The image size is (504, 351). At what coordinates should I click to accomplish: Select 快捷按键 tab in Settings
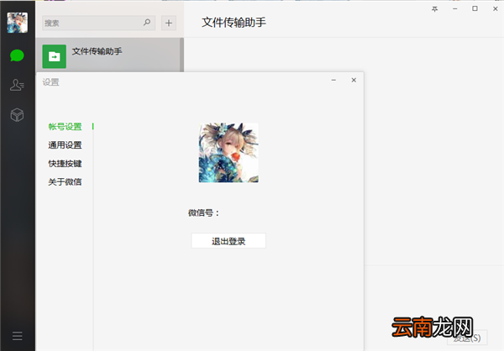tap(65, 164)
